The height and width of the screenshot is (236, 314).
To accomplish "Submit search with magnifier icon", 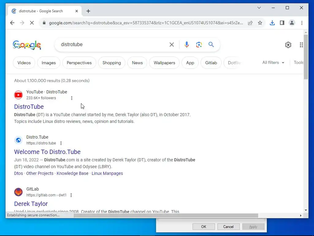I will [211, 45].
